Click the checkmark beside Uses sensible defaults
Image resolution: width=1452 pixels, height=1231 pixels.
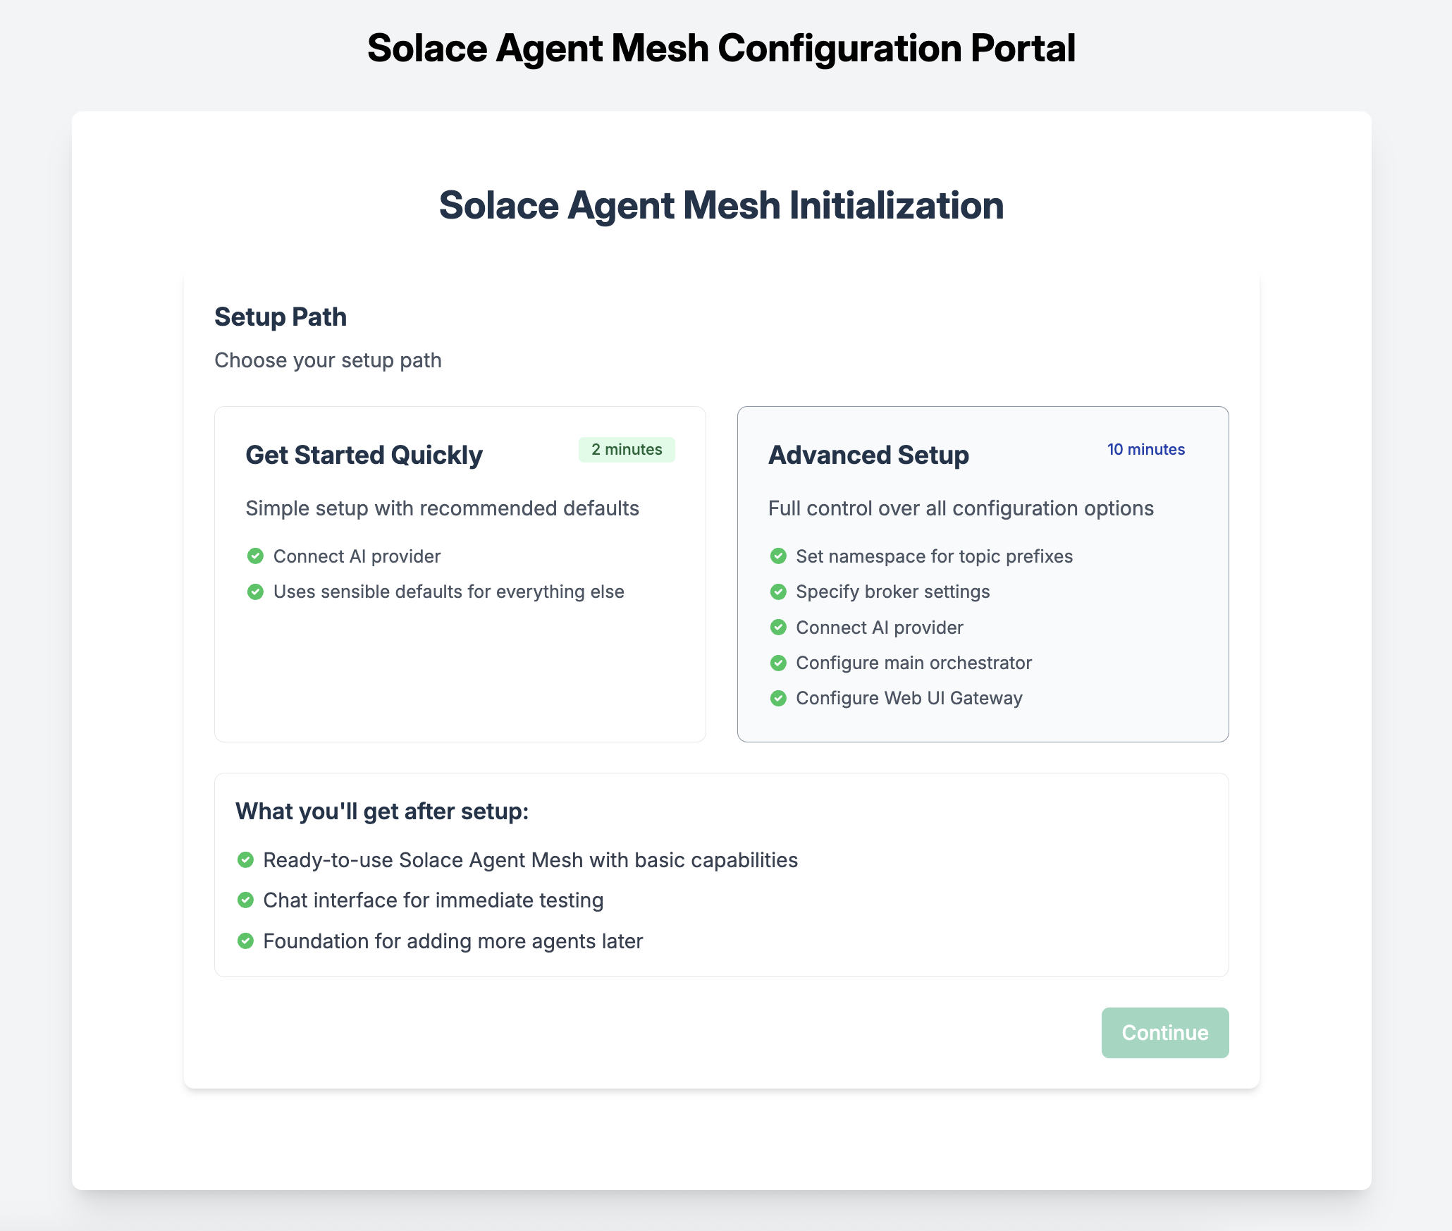pos(255,592)
